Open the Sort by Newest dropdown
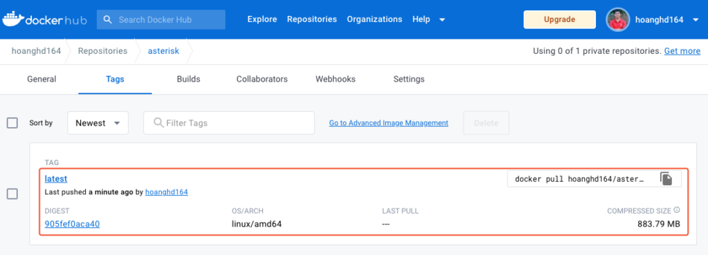 [98, 123]
